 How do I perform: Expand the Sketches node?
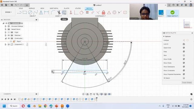pos(5,35)
